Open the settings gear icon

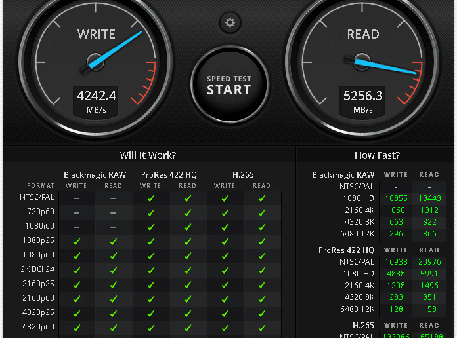click(230, 22)
